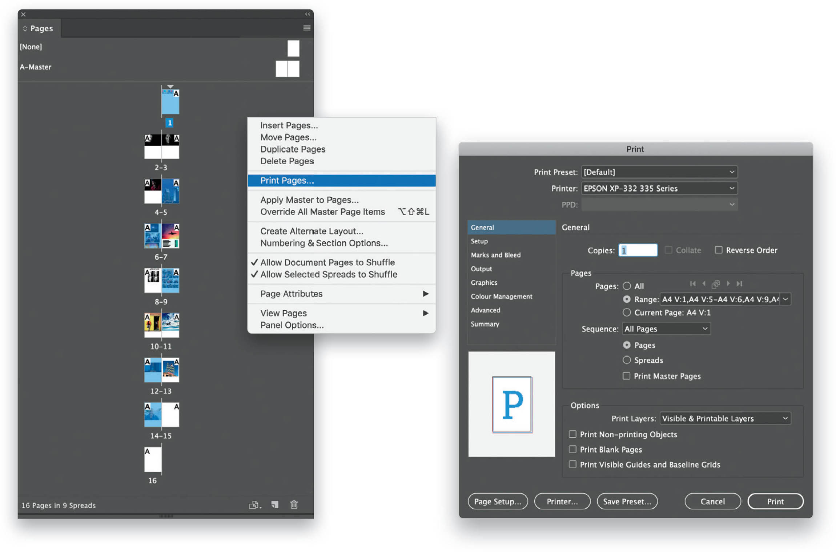Select spread 8-9 thumbnail
This screenshot has height=552, width=836.
(x=162, y=281)
